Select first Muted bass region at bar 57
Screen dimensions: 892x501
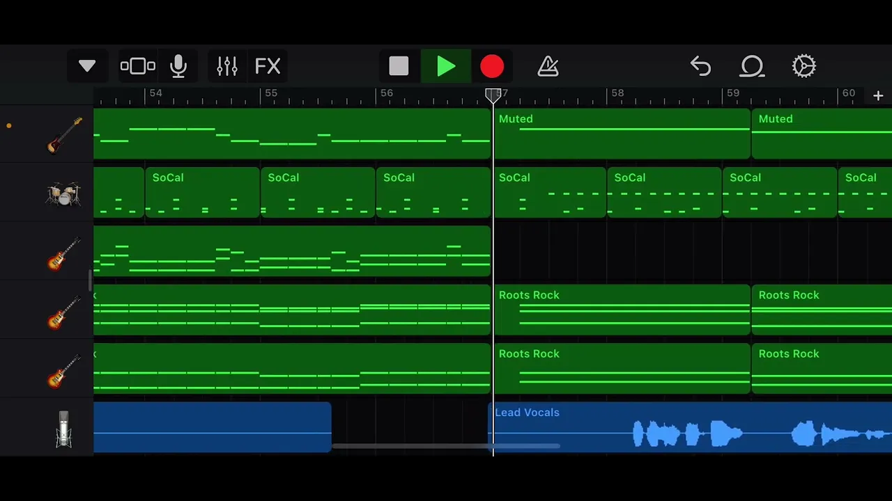click(x=622, y=134)
